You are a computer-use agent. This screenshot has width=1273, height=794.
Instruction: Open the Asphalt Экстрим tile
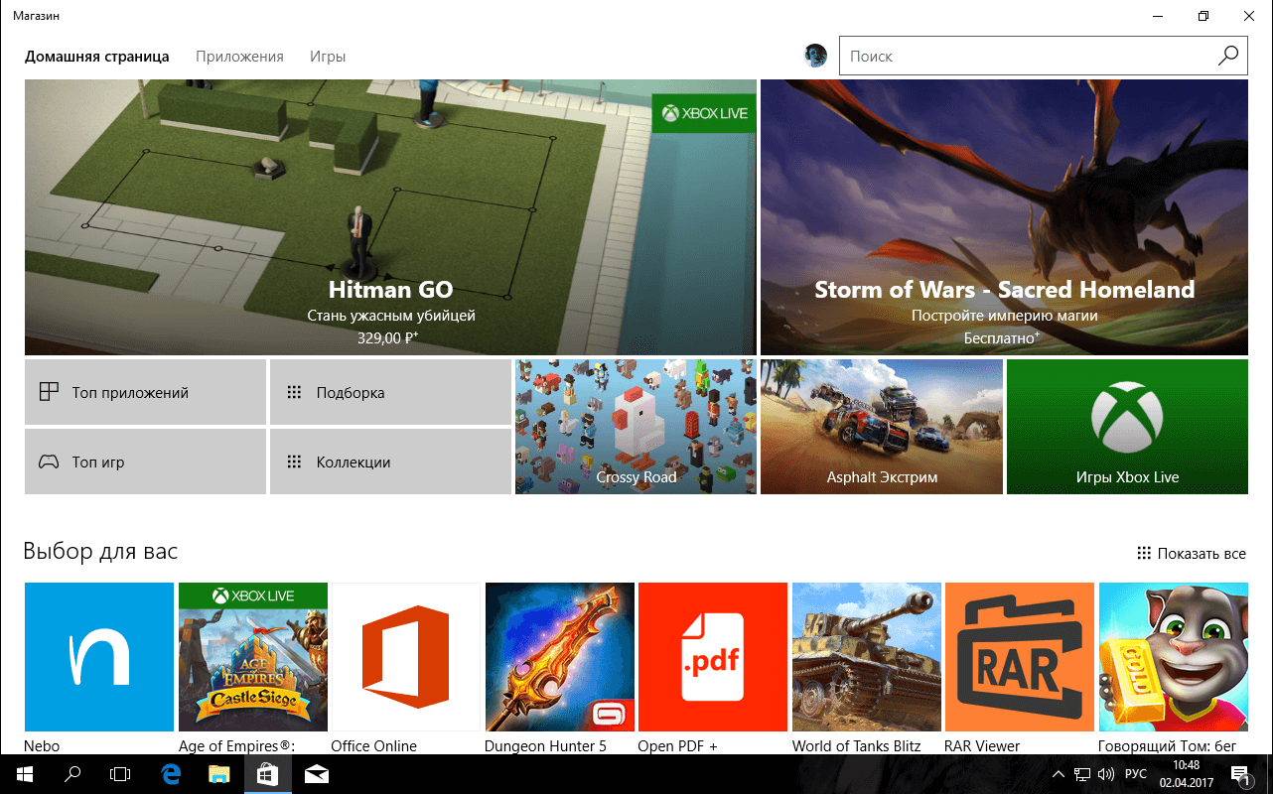pos(881,427)
